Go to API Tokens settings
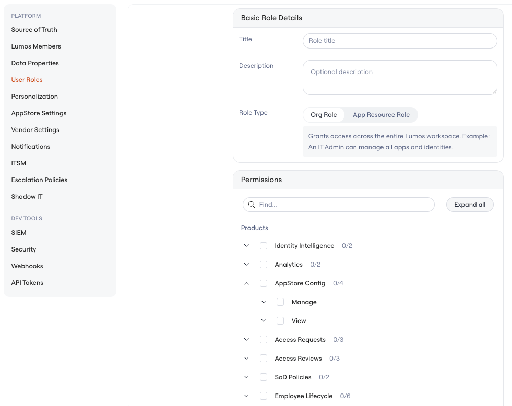Image resolution: width=512 pixels, height=406 pixels. 27,283
